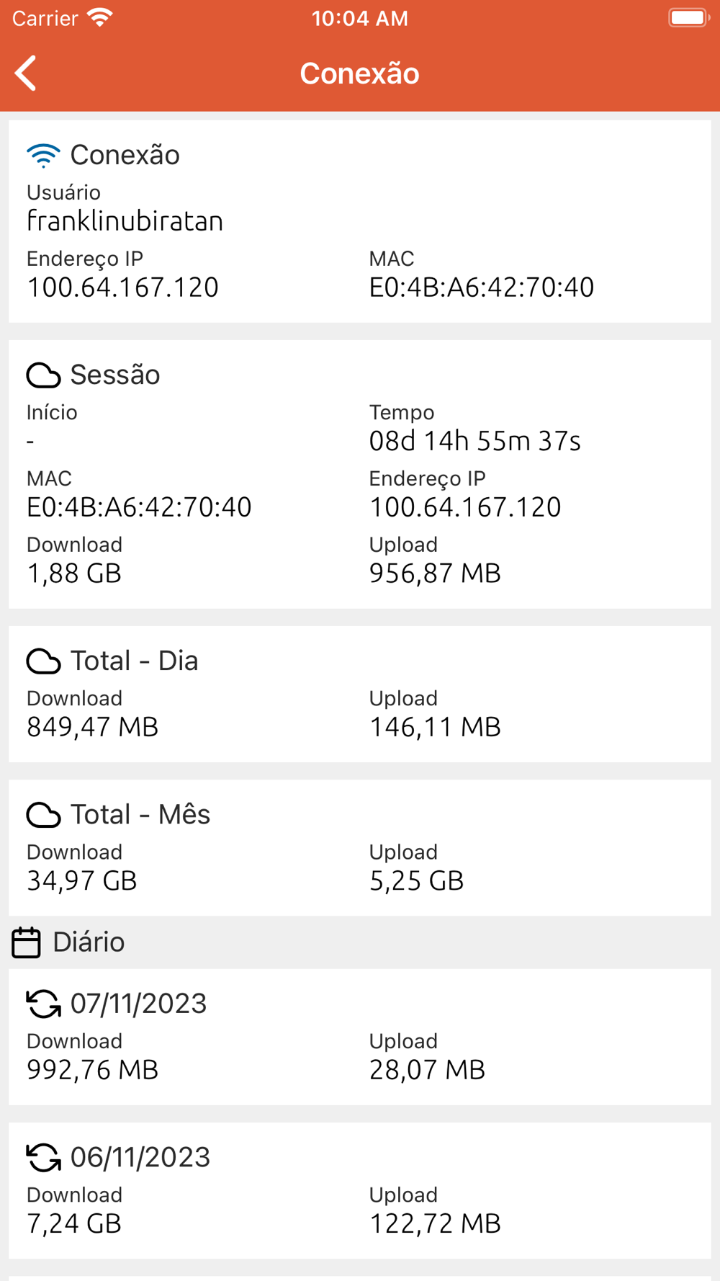Tap the Conexão card MAC address value
Screen dimensions: 720x1281
click(x=481, y=287)
